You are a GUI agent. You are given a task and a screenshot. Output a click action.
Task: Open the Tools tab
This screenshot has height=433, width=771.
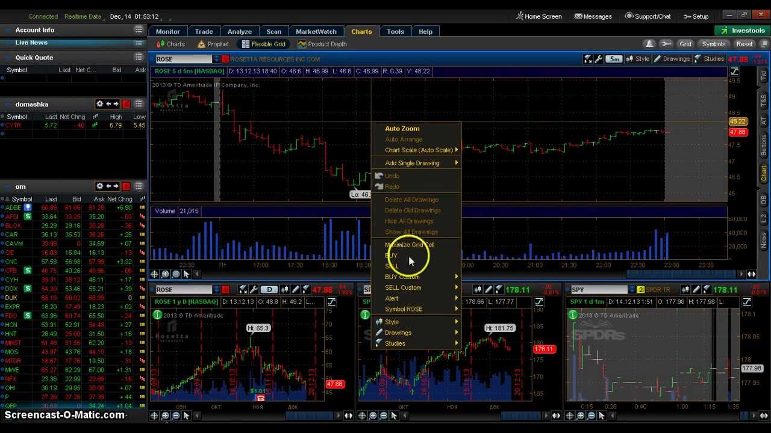(x=395, y=31)
